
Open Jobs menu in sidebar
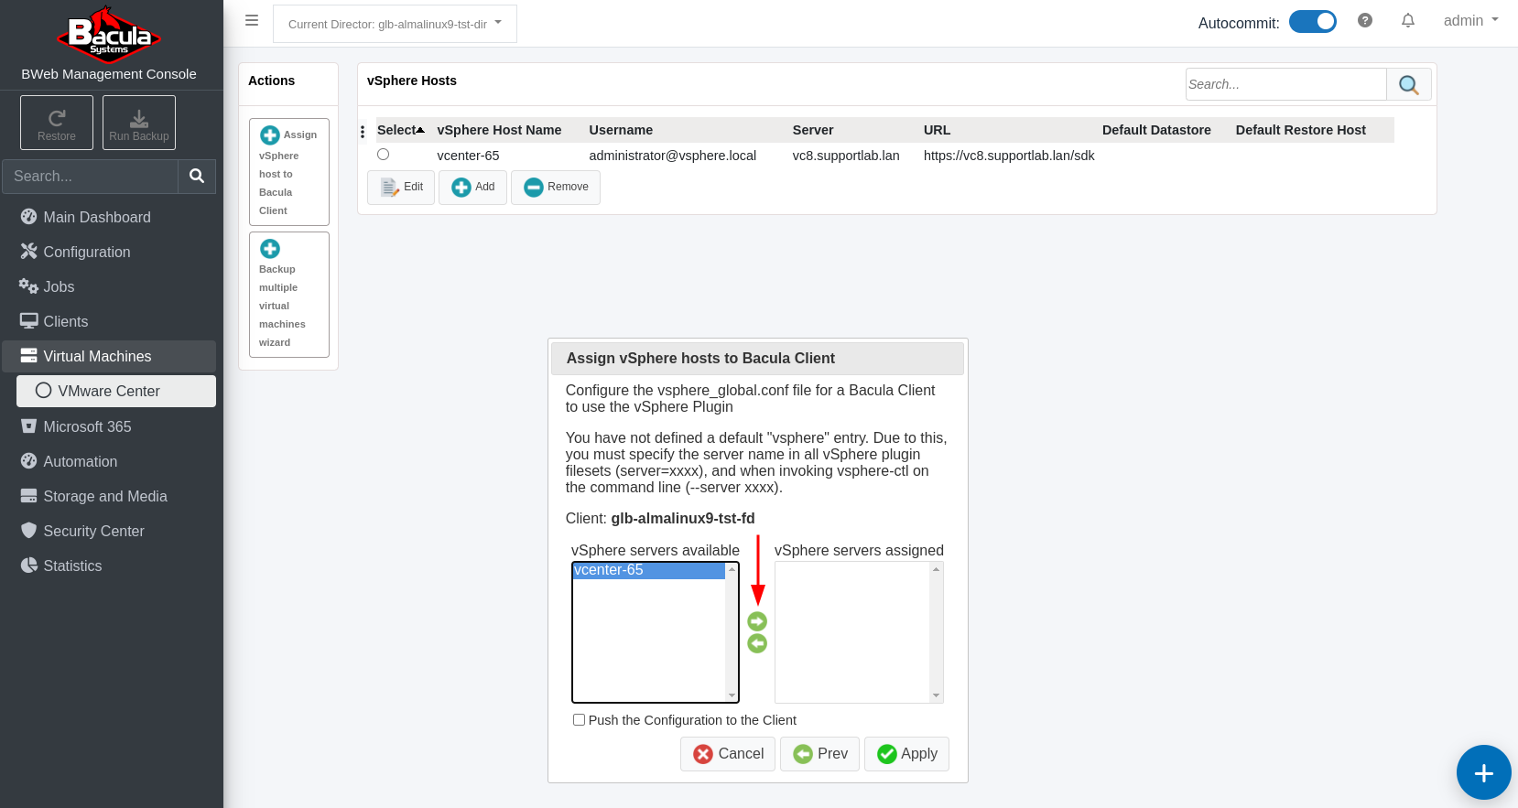(x=110, y=286)
